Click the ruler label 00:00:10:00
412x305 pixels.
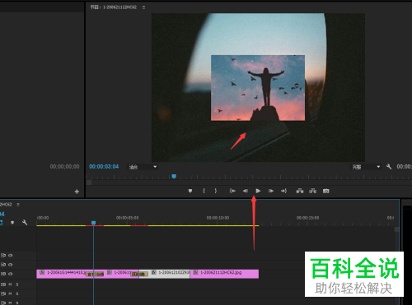[x=218, y=218]
